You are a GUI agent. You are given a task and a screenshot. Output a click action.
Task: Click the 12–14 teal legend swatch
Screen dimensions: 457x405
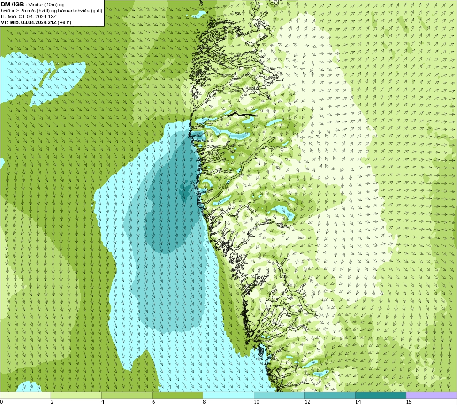330,395
